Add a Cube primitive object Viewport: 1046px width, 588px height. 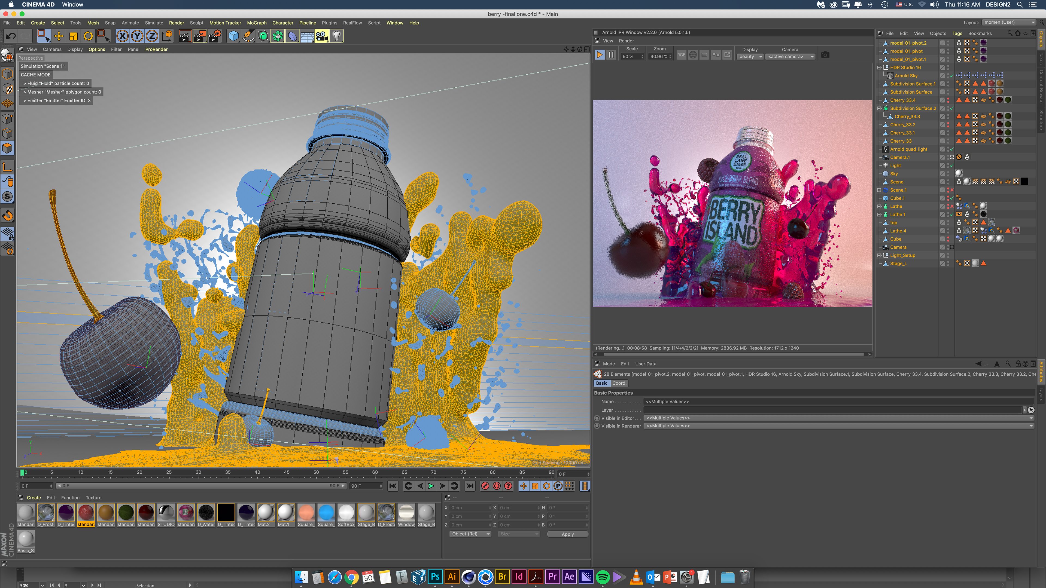(233, 36)
